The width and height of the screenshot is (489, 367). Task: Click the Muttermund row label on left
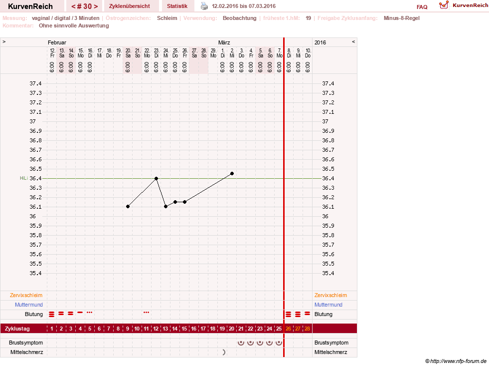point(29,305)
